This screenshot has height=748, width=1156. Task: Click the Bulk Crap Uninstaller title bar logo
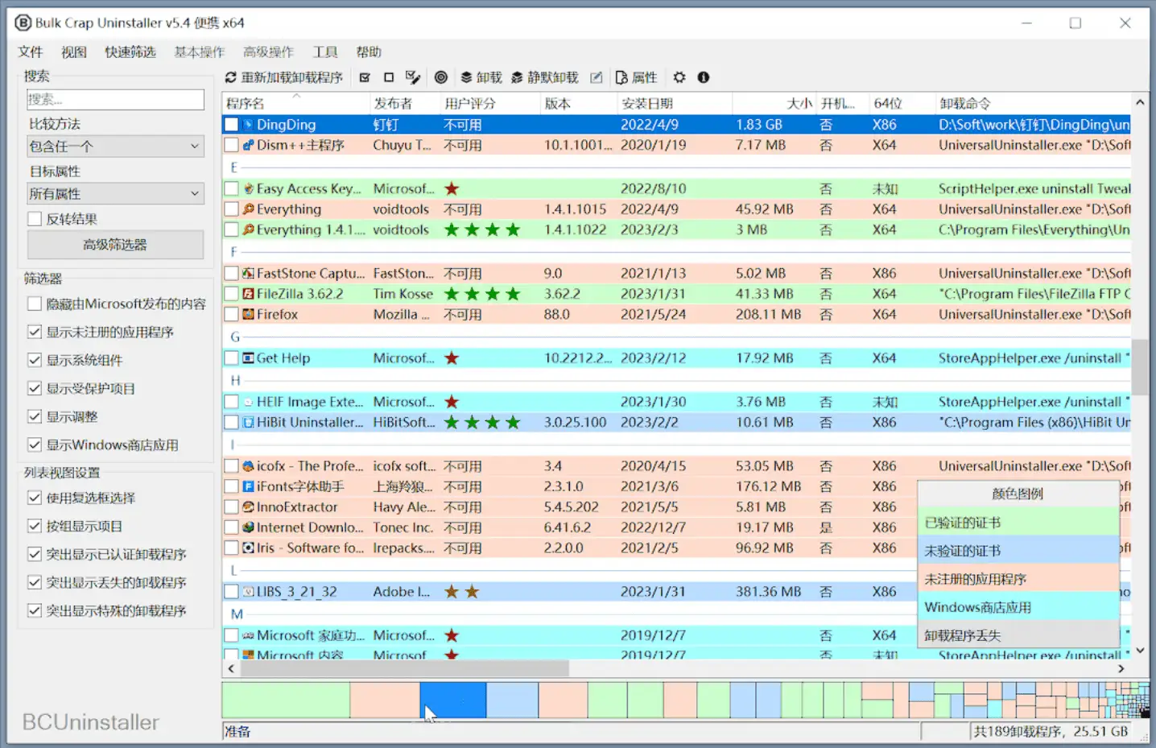coord(23,23)
